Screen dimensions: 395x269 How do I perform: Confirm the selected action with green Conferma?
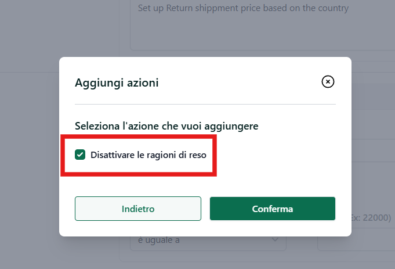click(273, 209)
